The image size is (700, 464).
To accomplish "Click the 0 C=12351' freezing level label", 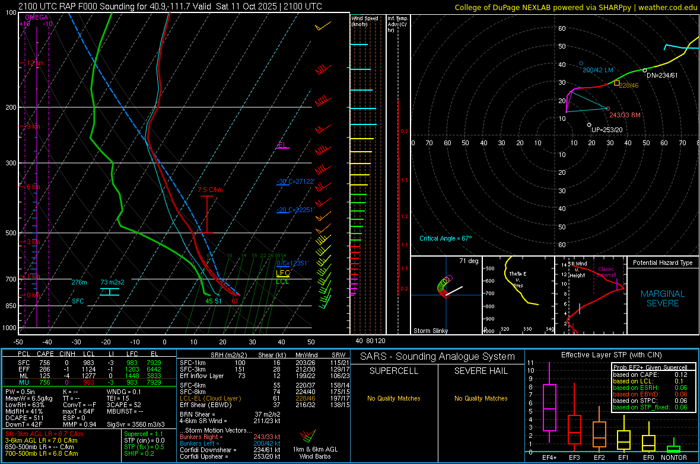I will pos(292,263).
